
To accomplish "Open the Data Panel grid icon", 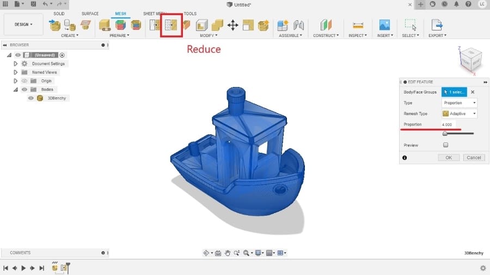I will pyautogui.click(x=5, y=4).
